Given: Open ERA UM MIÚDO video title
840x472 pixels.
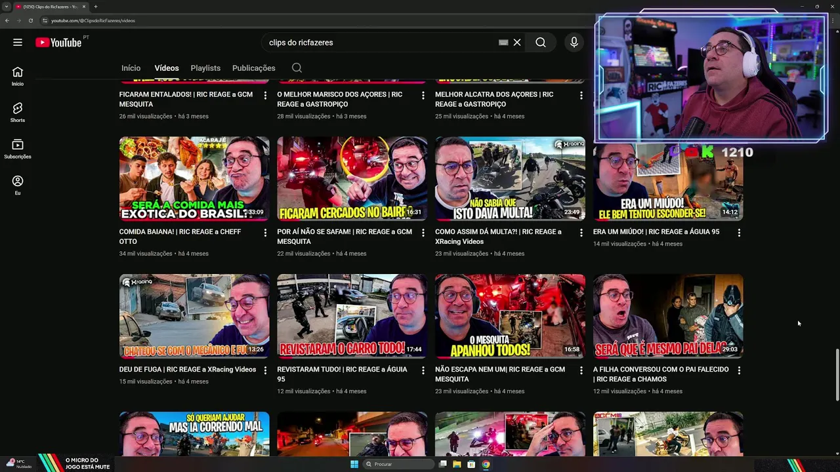Looking at the screenshot, I should [x=656, y=232].
